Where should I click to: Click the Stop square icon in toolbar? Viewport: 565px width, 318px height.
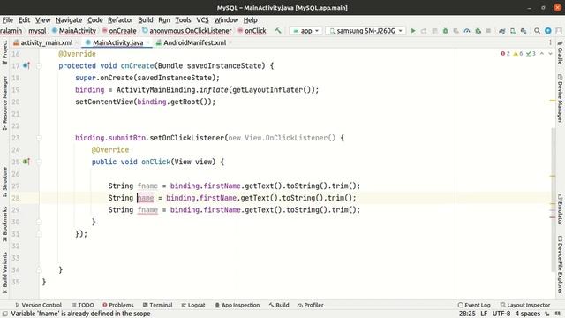click(x=488, y=31)
